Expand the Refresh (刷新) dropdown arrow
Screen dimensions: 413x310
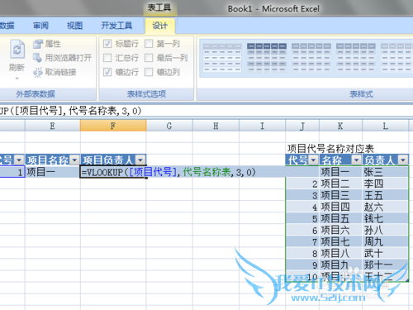[17, 79]
